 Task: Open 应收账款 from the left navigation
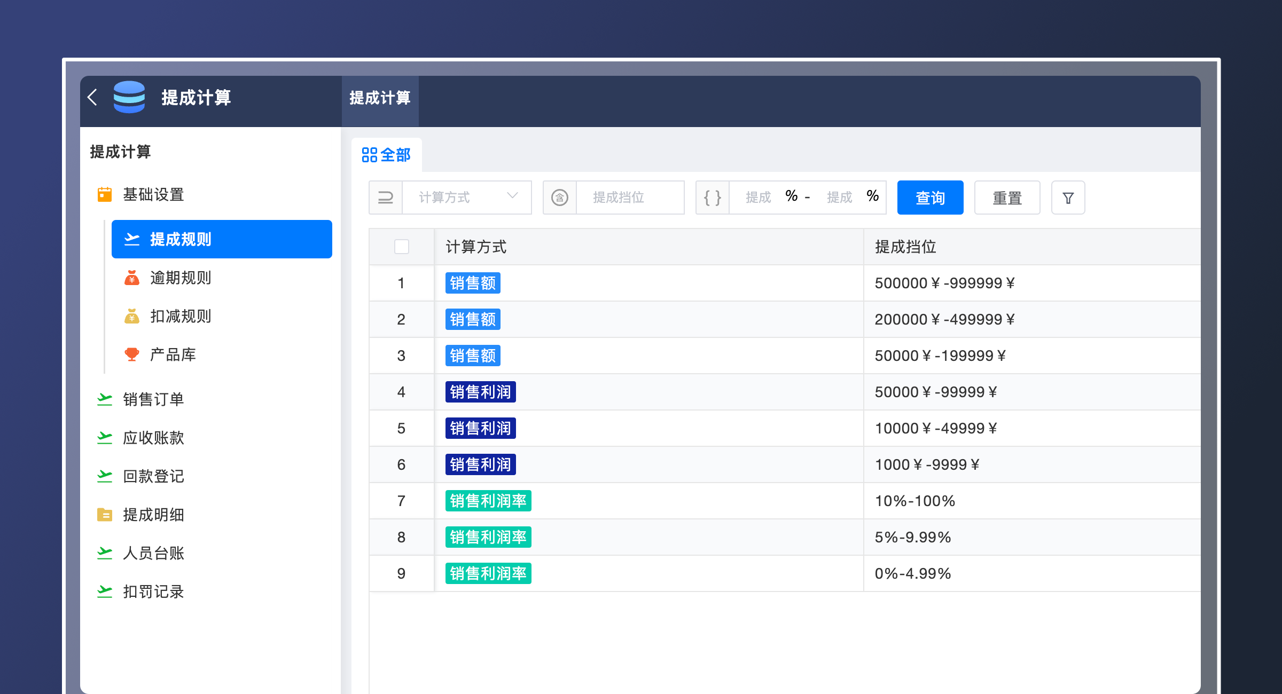coord(153,438)
